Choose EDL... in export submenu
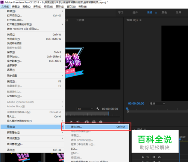 pos(97,149)
